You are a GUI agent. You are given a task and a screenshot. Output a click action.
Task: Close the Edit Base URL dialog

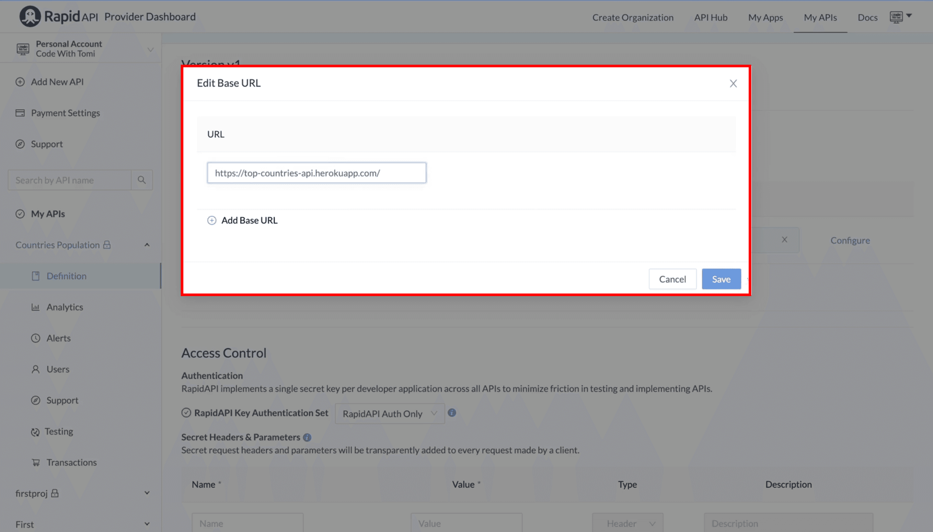click(733, 83)
